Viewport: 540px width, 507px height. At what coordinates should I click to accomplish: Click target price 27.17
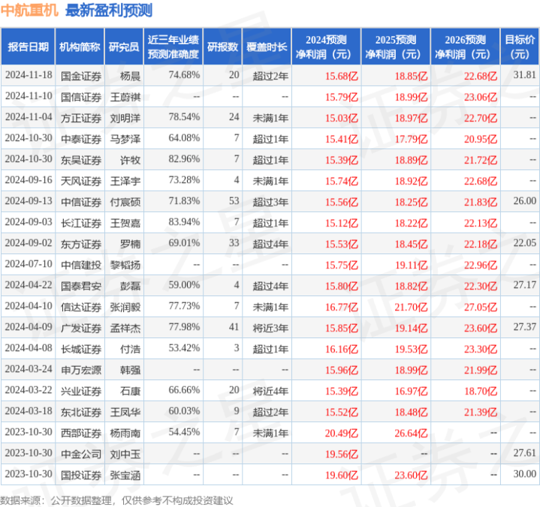tap(524, 284)
